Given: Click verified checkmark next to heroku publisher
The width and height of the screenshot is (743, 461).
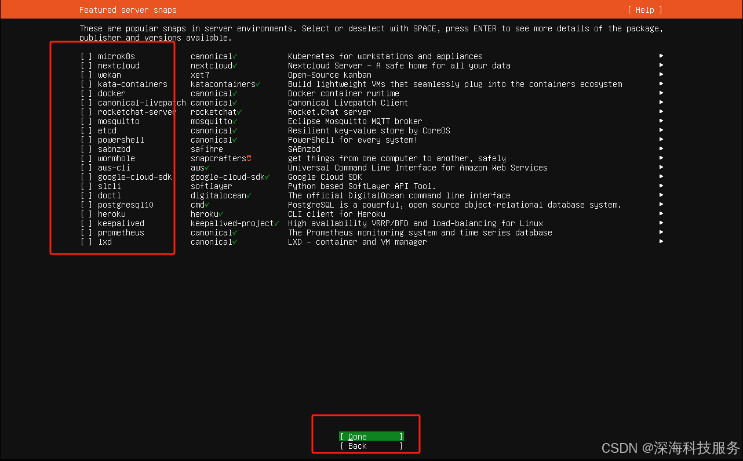Looking at the screenshot, I should point(221,214).
